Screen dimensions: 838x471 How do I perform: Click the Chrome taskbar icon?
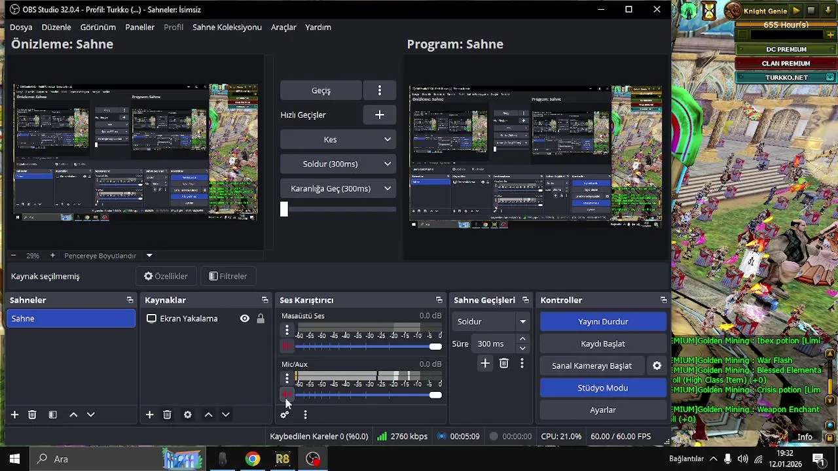click(252, 459)
